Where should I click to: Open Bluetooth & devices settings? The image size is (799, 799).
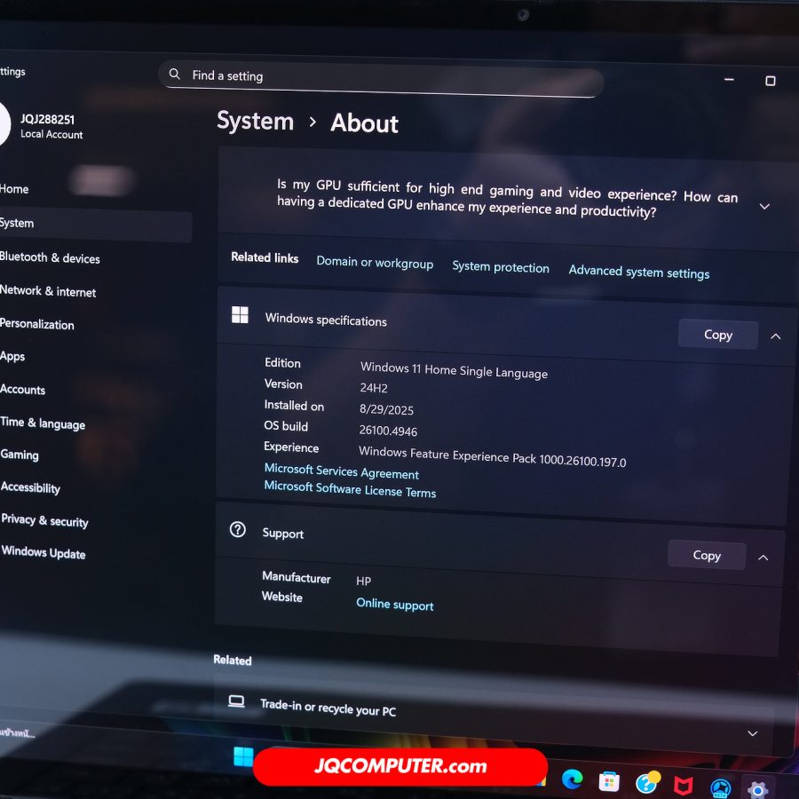50,257
